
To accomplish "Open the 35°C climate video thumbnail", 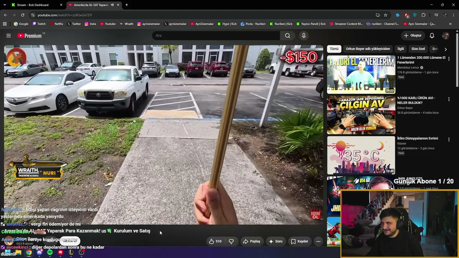I will pyautogui.click(x=361, y=156).
